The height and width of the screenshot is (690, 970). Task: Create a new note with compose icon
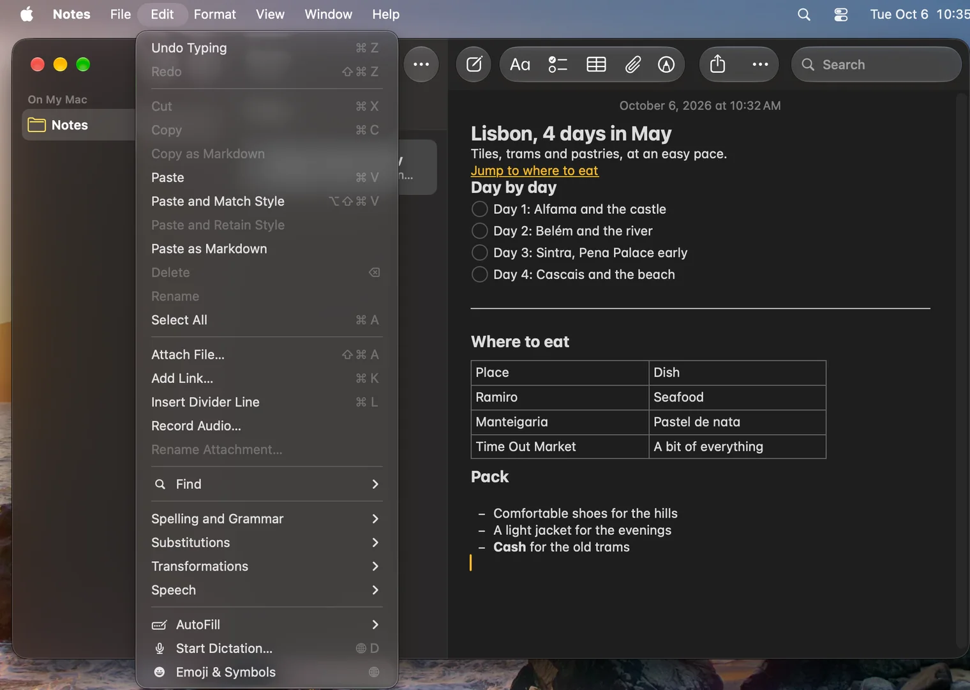click(x=474, y=64)
